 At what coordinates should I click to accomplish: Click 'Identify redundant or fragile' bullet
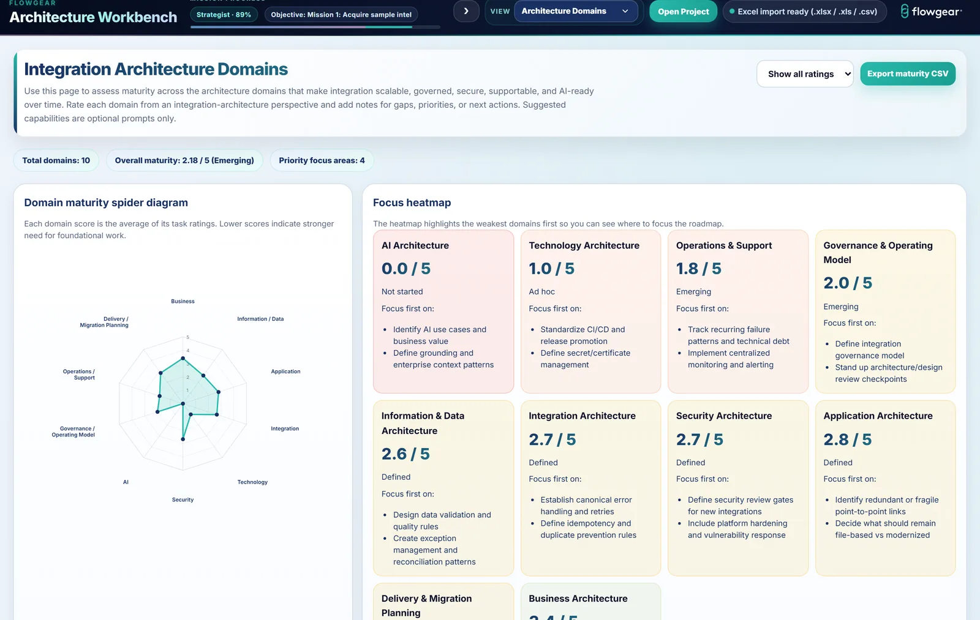(887, 506)
